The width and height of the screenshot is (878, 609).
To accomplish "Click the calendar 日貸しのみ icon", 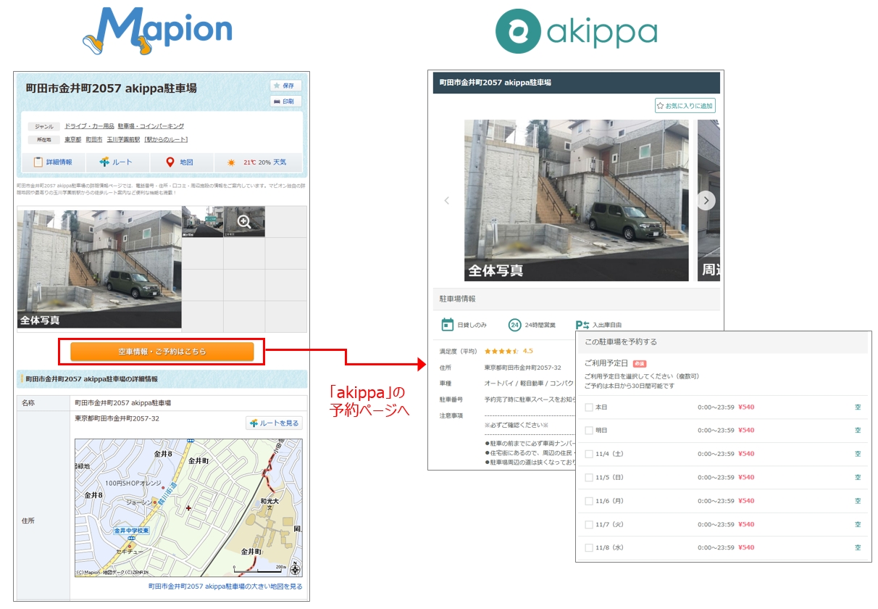I will tap(448, 325).
